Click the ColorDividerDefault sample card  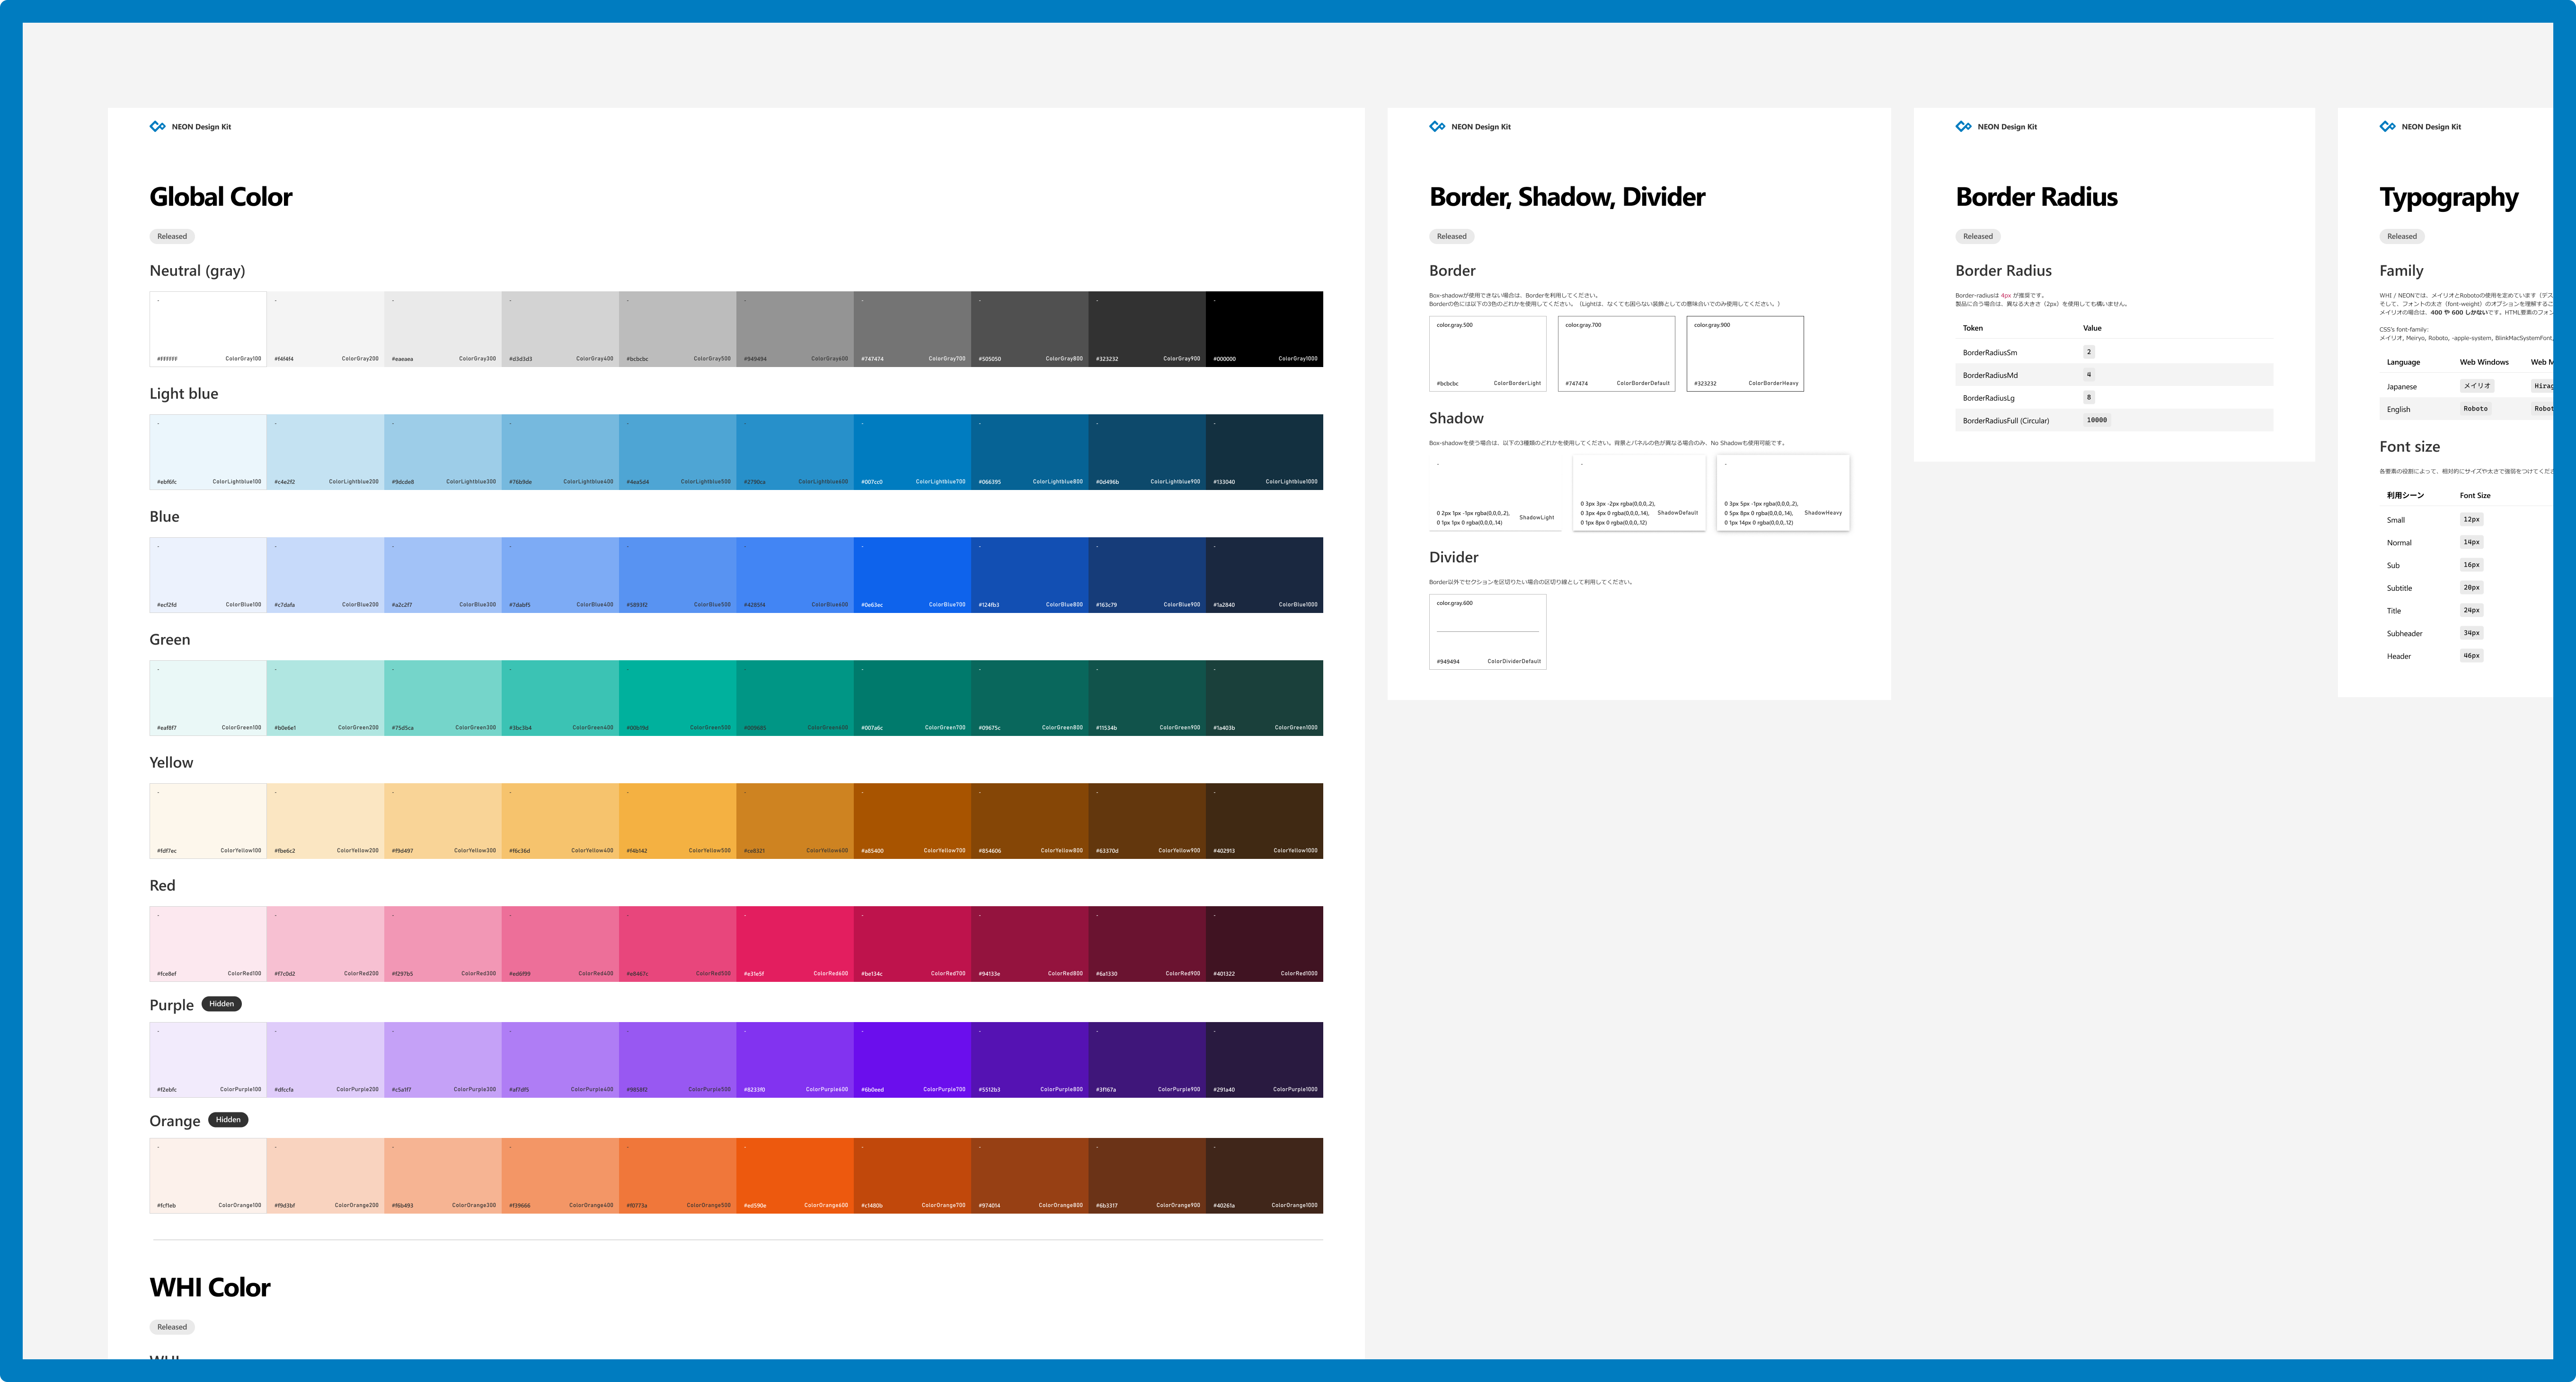1488,631
